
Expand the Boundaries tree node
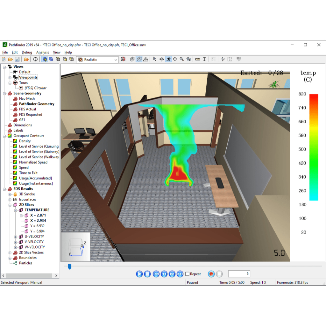coord(10,258)
